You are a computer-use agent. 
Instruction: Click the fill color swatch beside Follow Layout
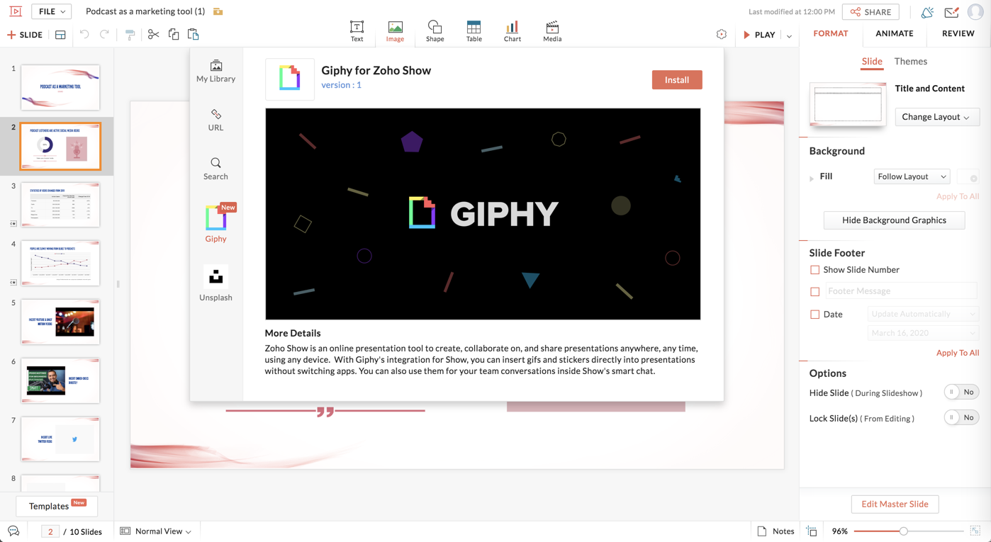(968, 176)
